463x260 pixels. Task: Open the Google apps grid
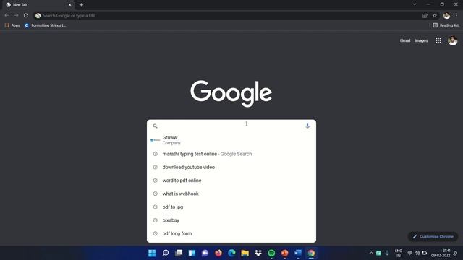point(438,40)
